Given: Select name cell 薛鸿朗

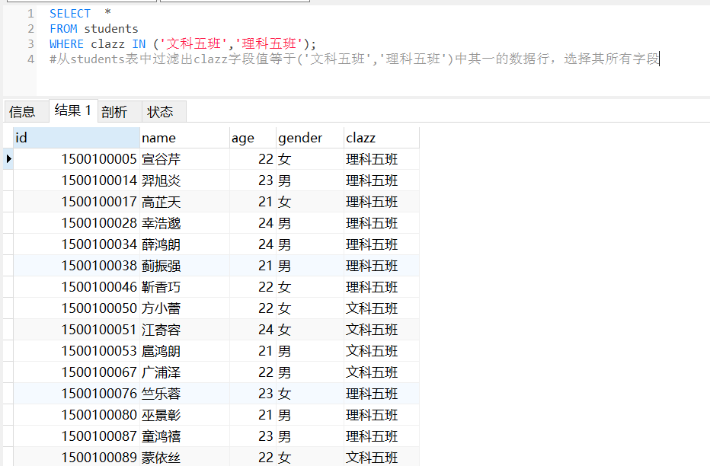Looking at the screenshot, I should coord(184,244).
